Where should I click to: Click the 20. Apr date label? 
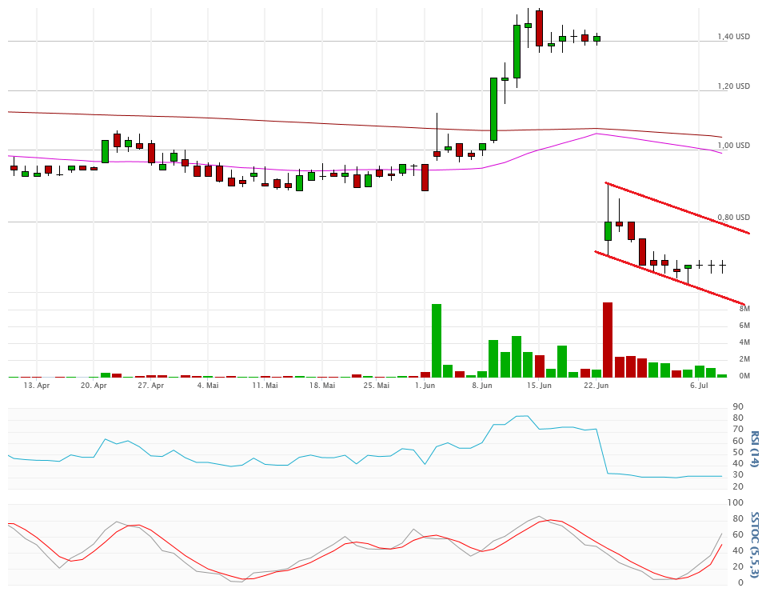(x=94, y=386)
